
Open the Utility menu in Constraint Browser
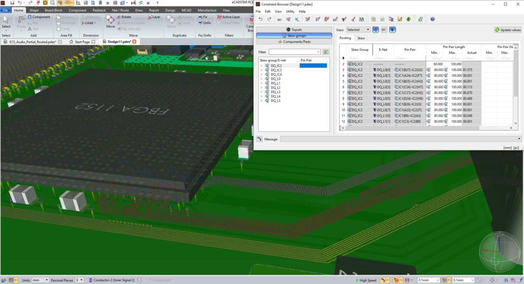pos(290,11)
